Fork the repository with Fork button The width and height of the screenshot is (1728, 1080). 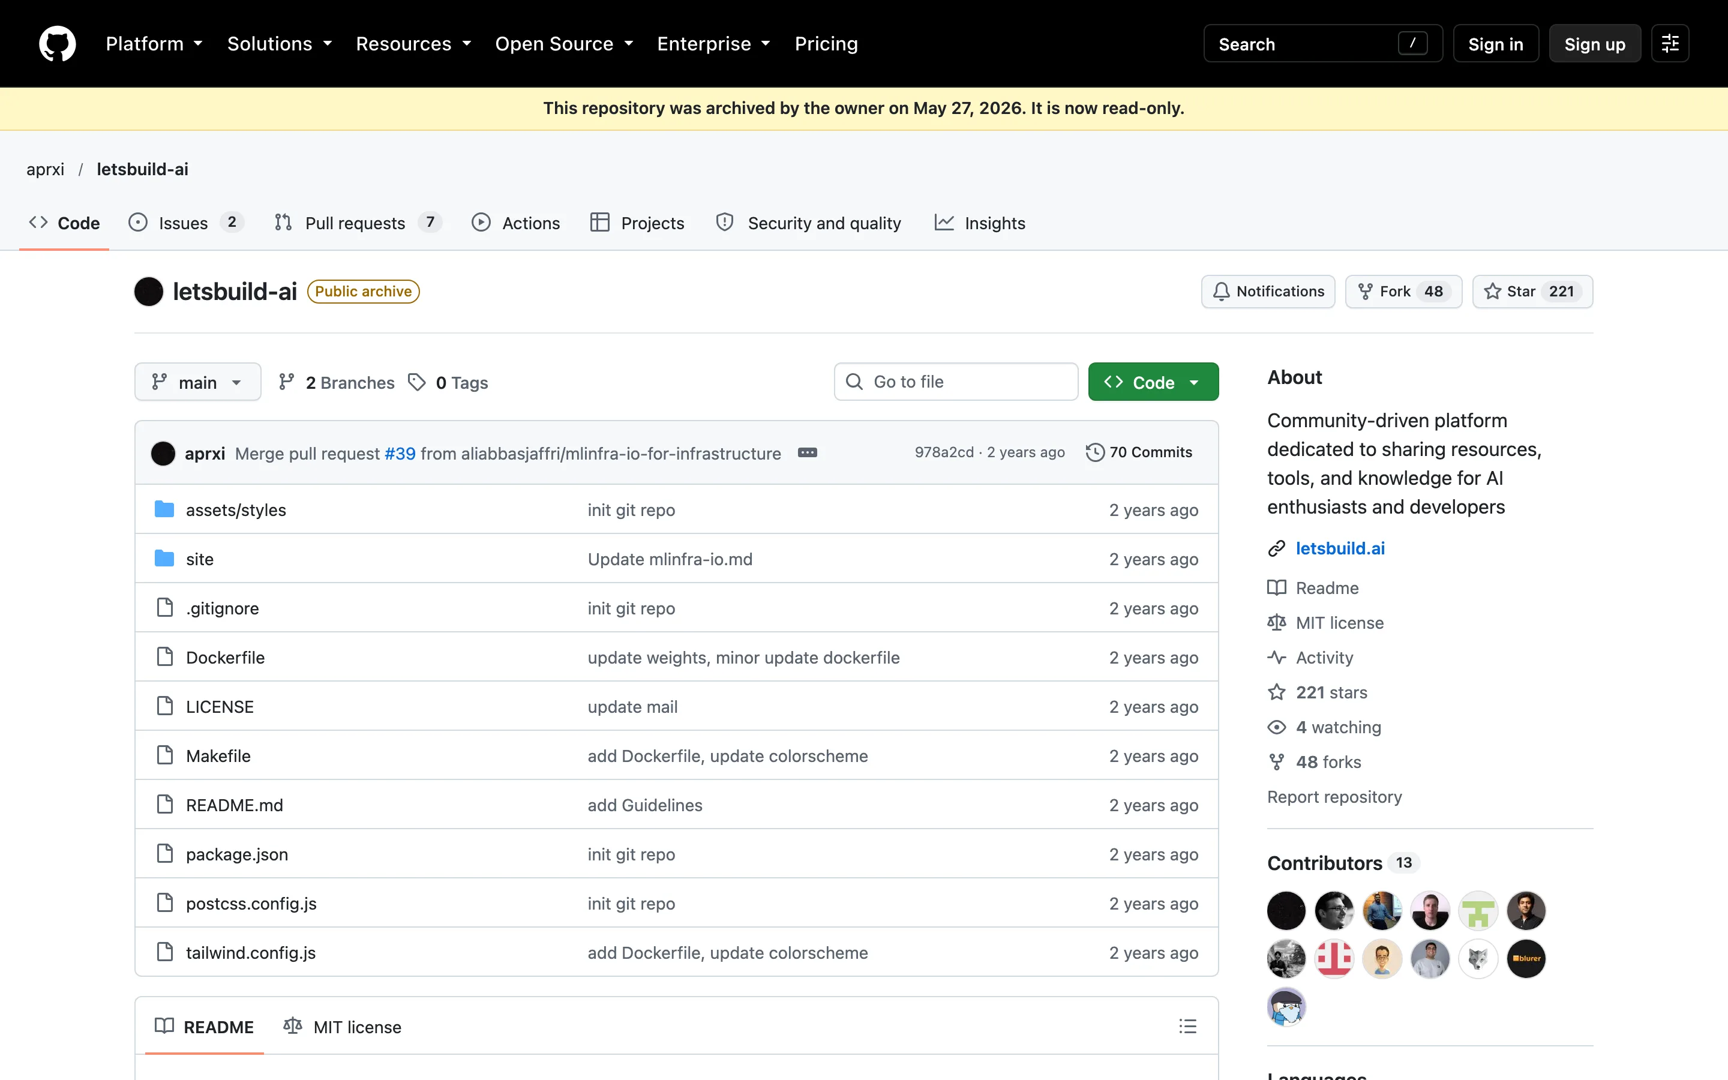click(x=1403, y=292)
